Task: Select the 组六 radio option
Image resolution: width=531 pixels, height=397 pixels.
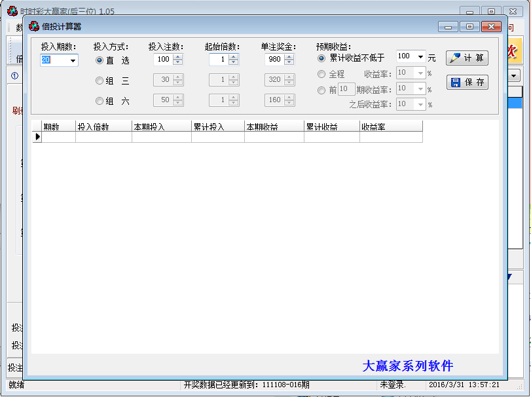Action: pos(100,101)
